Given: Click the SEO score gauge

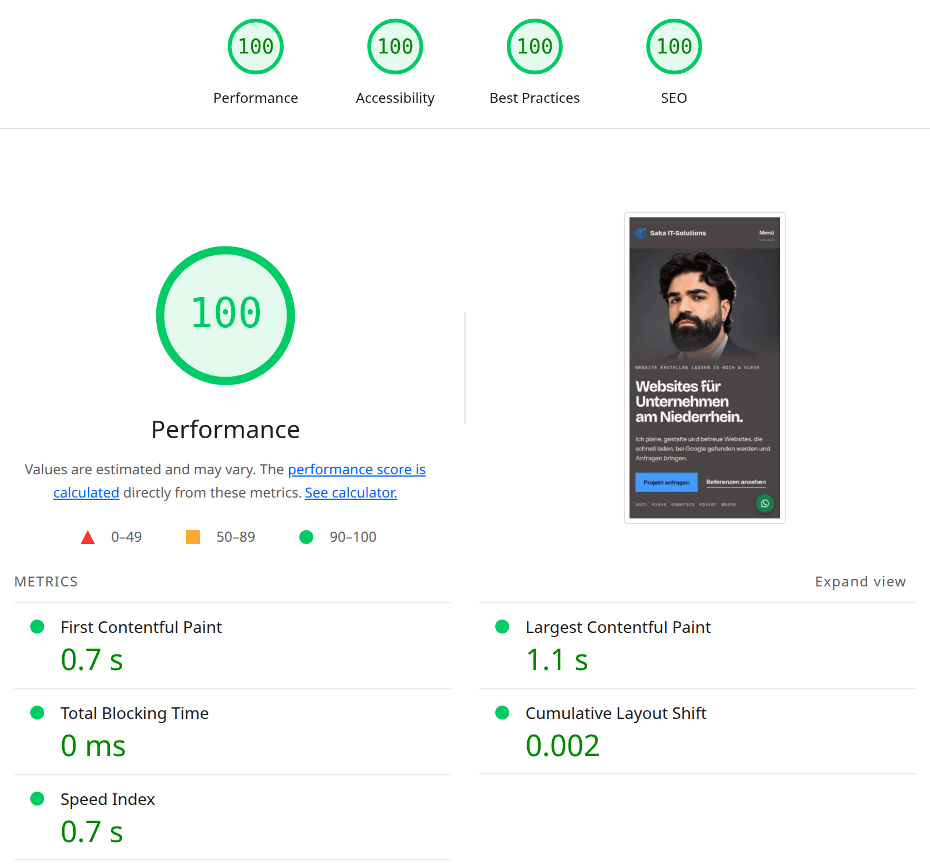Looking at the screenshot, I should click(674, 46).
